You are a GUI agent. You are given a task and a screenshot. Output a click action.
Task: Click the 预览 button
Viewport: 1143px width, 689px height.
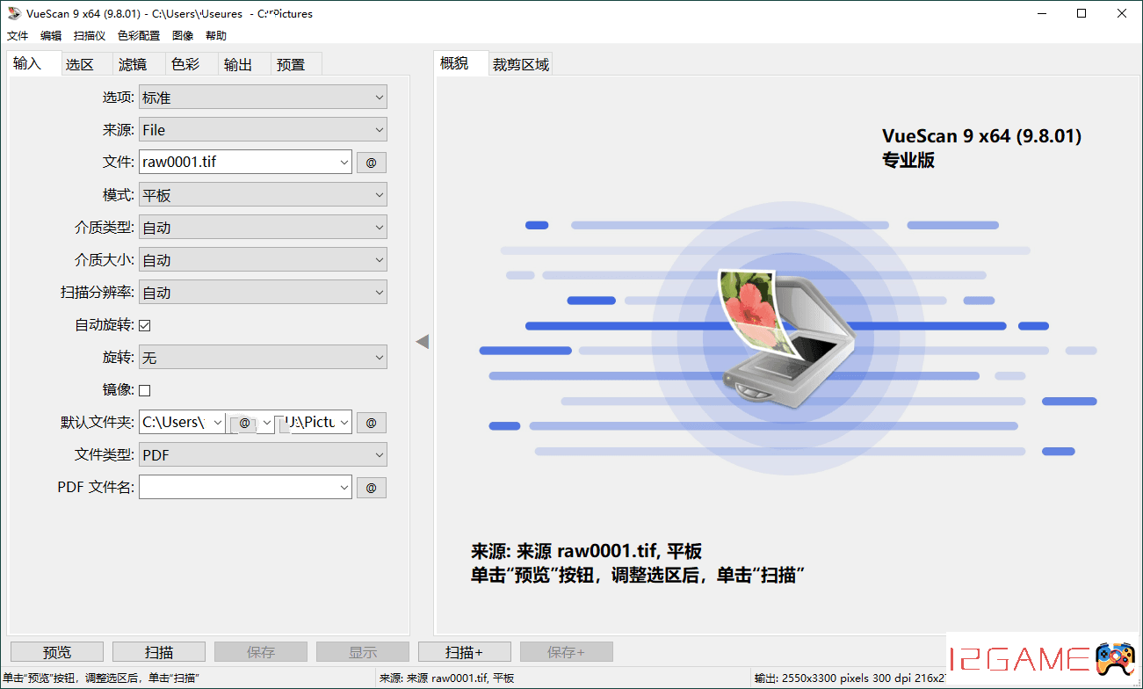[x=57, y=652]
